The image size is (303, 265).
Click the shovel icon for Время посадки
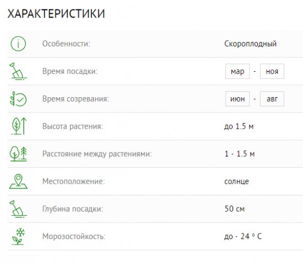point(18,71)
